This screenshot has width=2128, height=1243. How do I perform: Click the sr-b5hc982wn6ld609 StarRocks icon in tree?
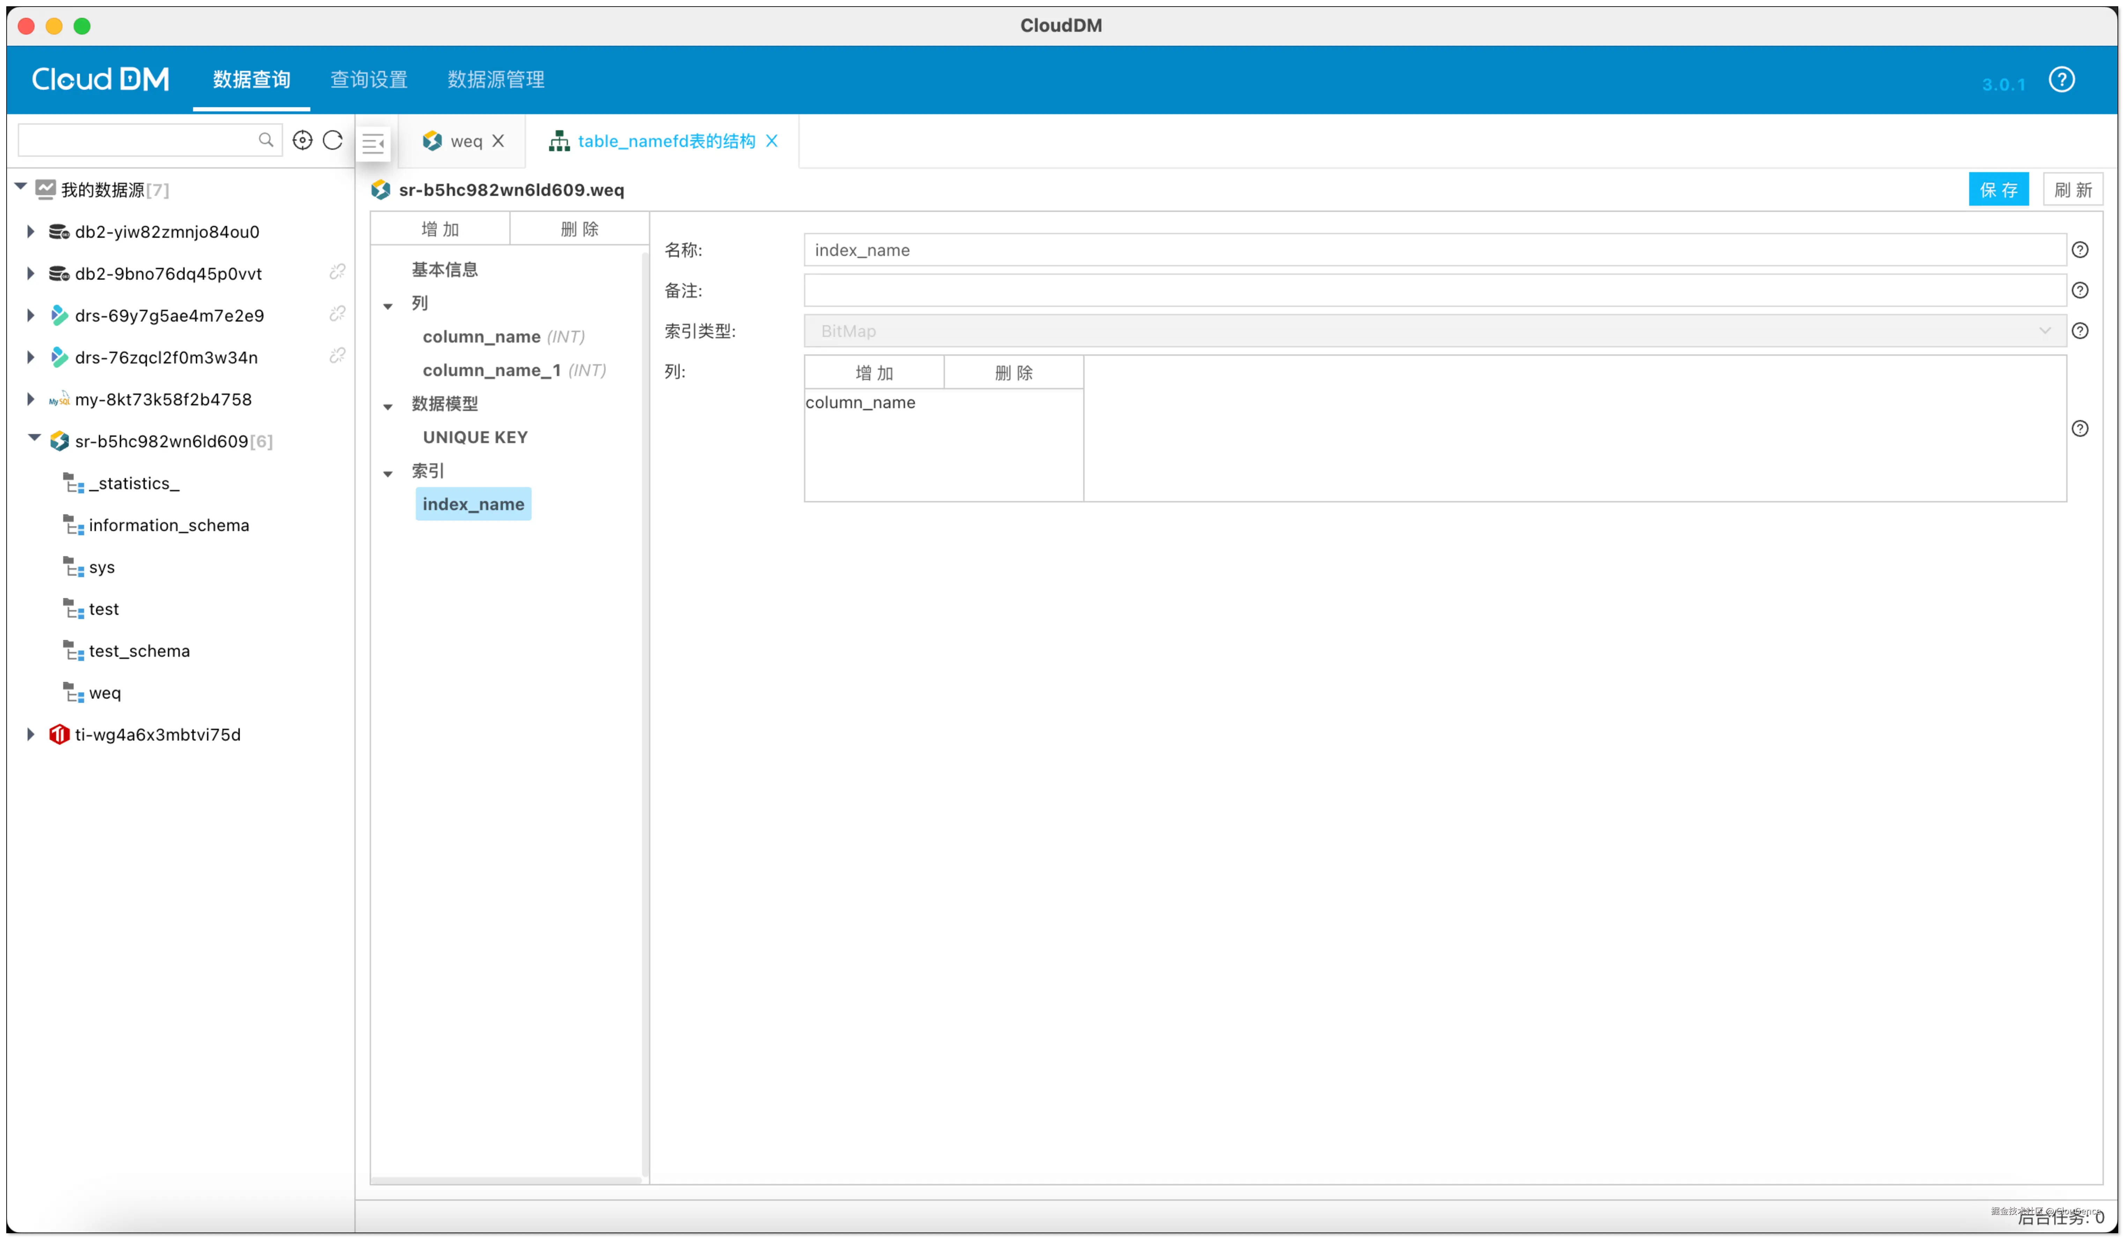(x=58, y=442)
